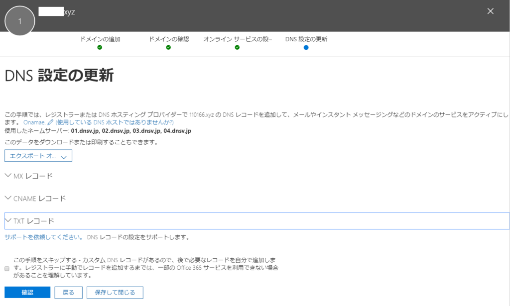Click blue dot under DNS 設定の更新

click(306, 47)
